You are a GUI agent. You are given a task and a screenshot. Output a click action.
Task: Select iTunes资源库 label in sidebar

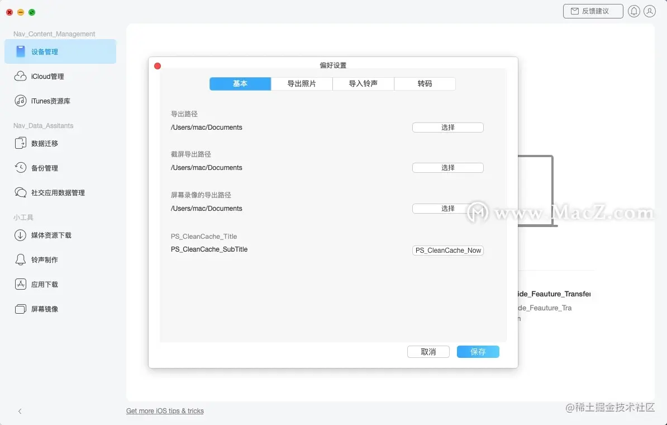pos(51,101)
